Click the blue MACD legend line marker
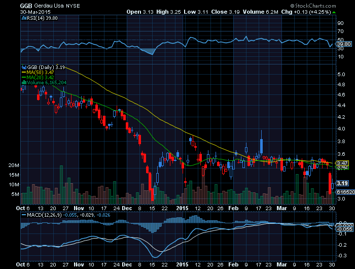355x269 pixels. [x=24, y=215]
